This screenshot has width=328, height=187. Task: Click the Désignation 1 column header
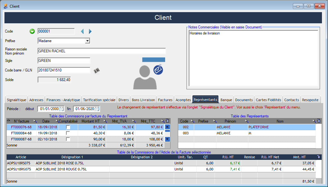click(72, 157)
